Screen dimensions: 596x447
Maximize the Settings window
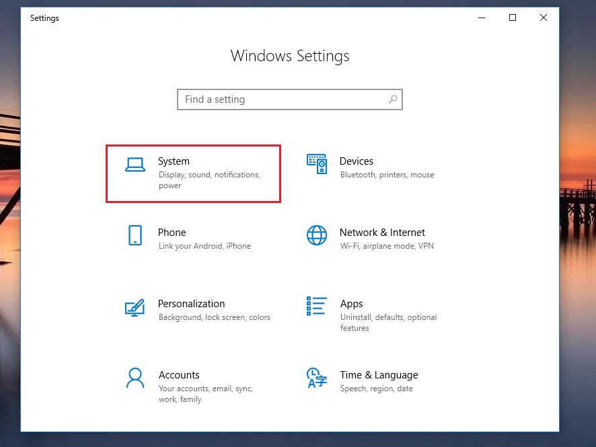click(x=513, y=18)
